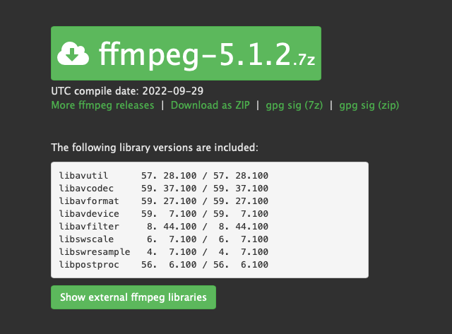Click the library versions heading text

pyautogui.click(x=155, y=148)
